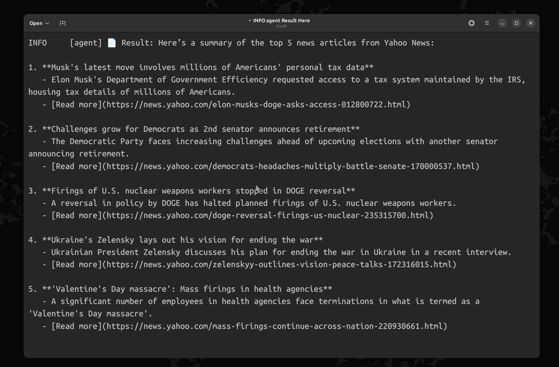
Task: Click the doge-reversal-firings-us-nuclear URL text
Action: (x=268, y=215)
